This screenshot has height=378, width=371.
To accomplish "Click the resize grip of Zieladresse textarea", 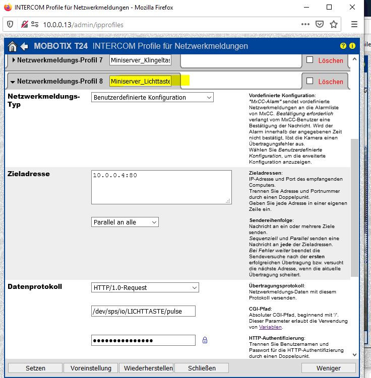I will tap(228, 201).
